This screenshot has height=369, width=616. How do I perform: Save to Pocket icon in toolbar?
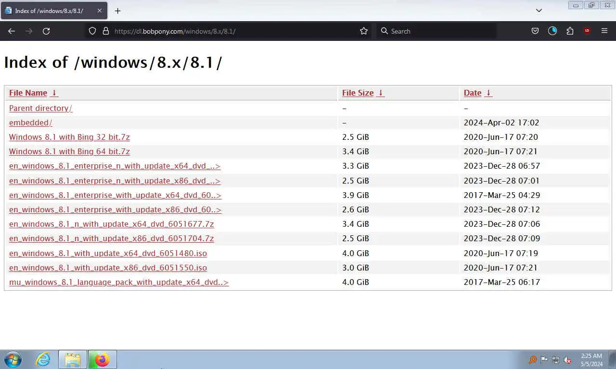pyautogui.click(x=535, y=31)
